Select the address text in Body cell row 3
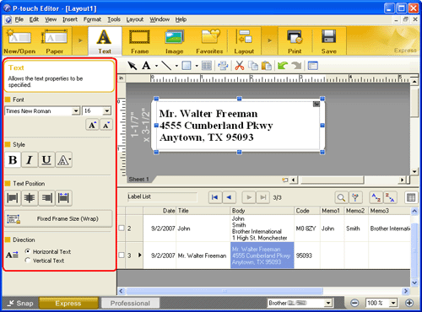Screen dimensions: 422x312 [262, 256]
